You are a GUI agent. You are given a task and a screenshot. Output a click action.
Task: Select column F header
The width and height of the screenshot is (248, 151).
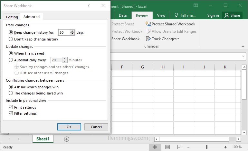click(x=122, y=67)
